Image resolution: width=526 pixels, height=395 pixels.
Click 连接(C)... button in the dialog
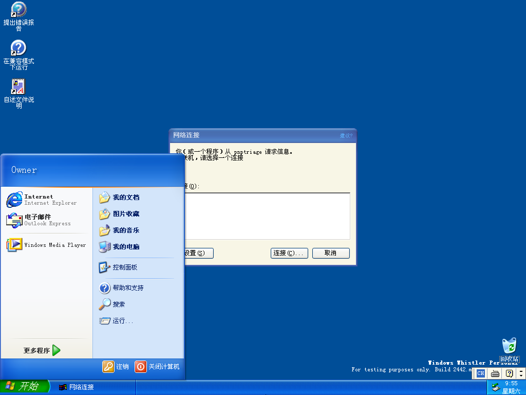coord(289,253)
